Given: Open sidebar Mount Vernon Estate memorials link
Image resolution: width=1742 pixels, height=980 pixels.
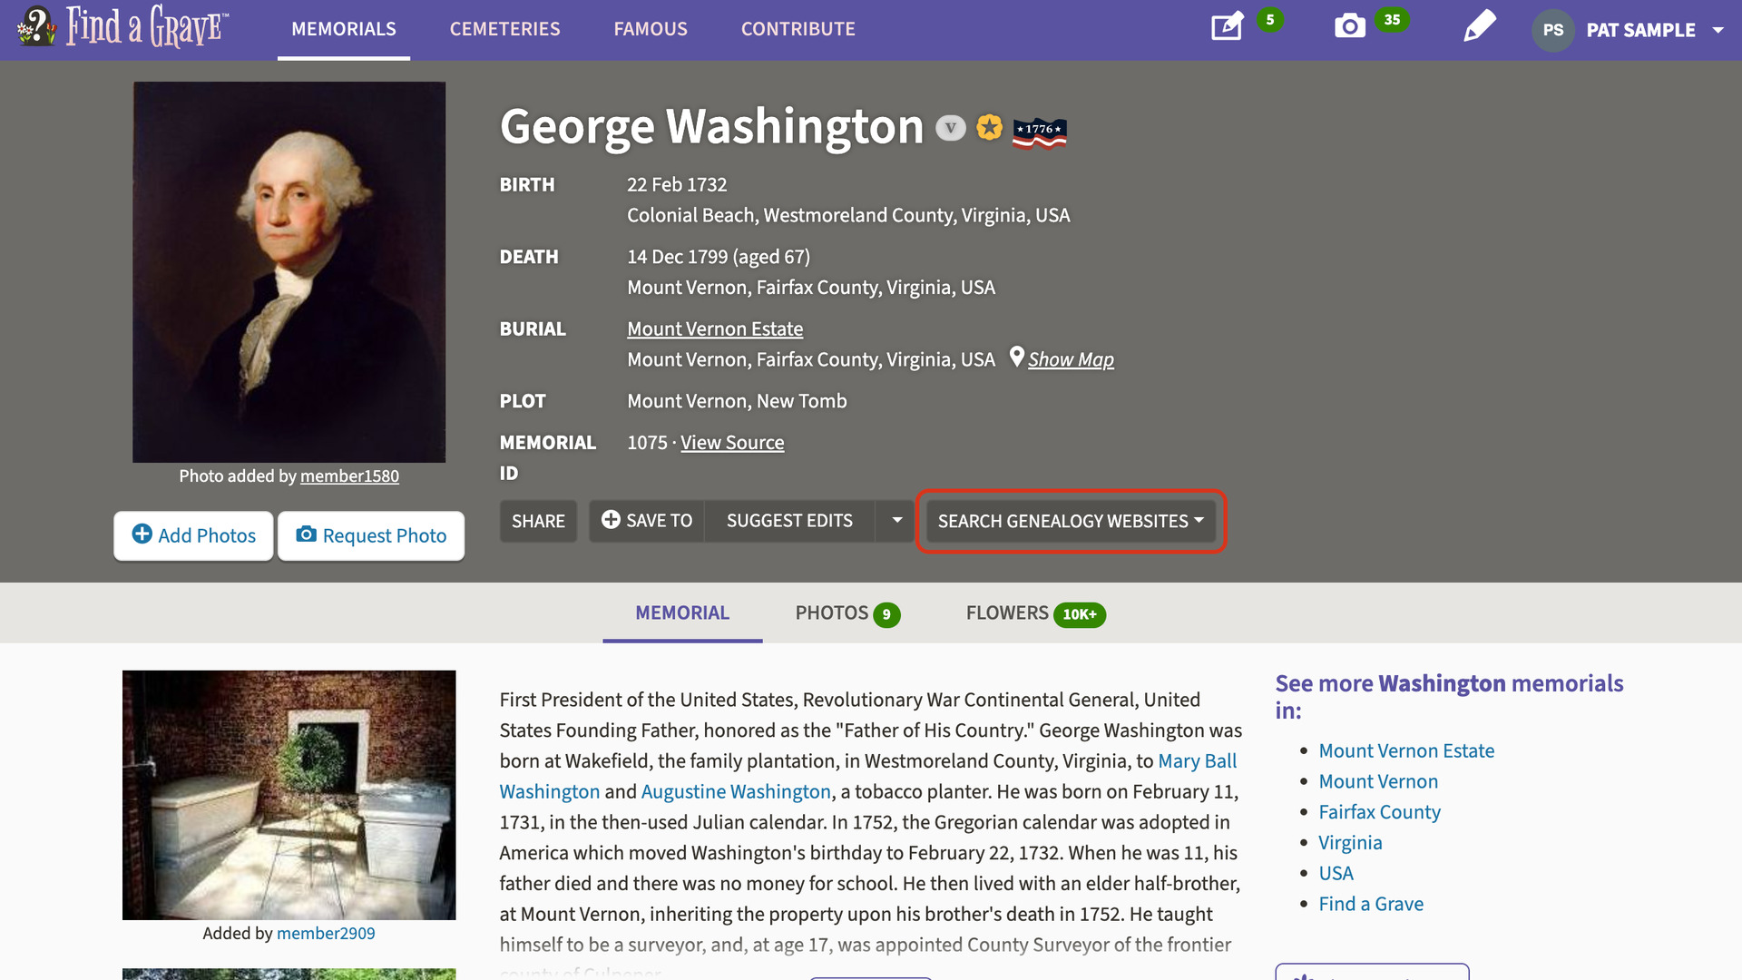Looking at the screenshot, I should click(1406, 750).
